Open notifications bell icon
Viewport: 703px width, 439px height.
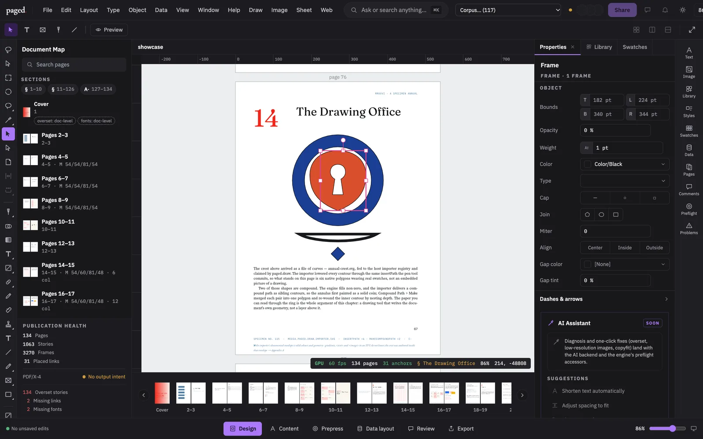point(665,10)
